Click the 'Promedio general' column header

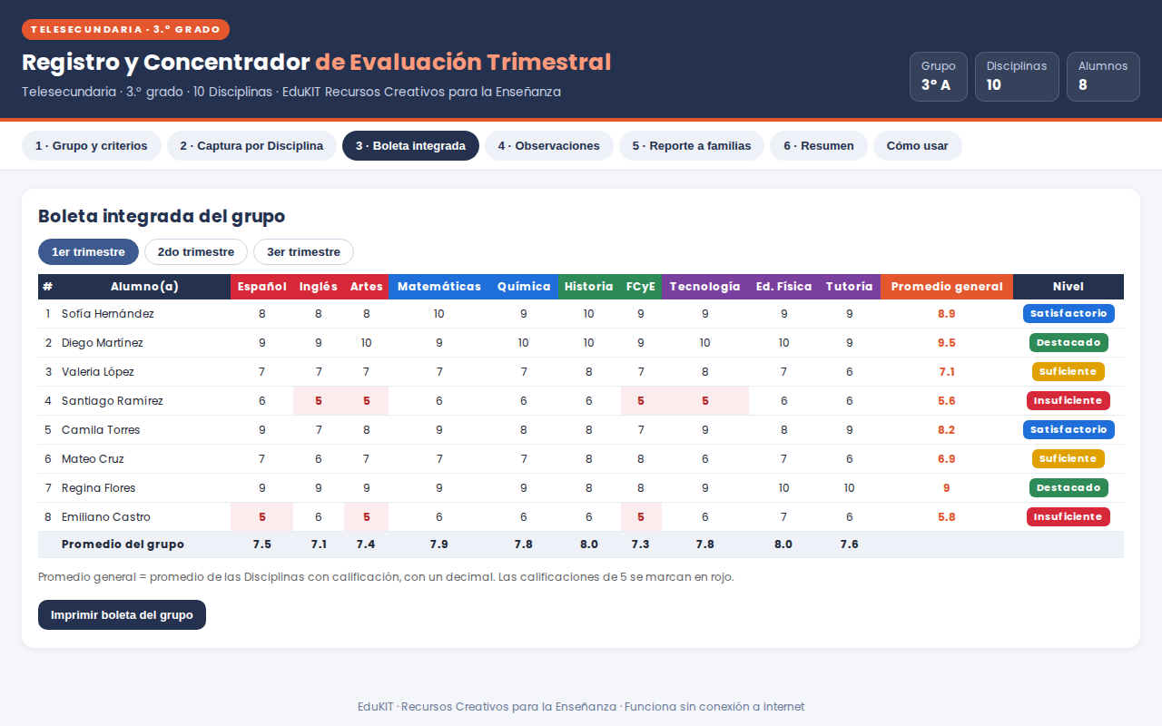(947, 287)
